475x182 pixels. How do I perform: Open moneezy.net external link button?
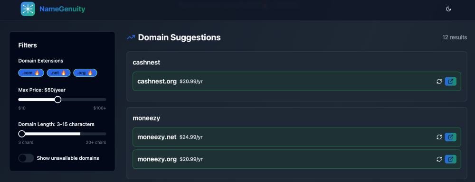click(450, 137)
